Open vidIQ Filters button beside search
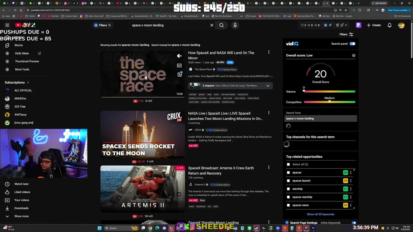 pyautogui.click(x=102, y=25)
